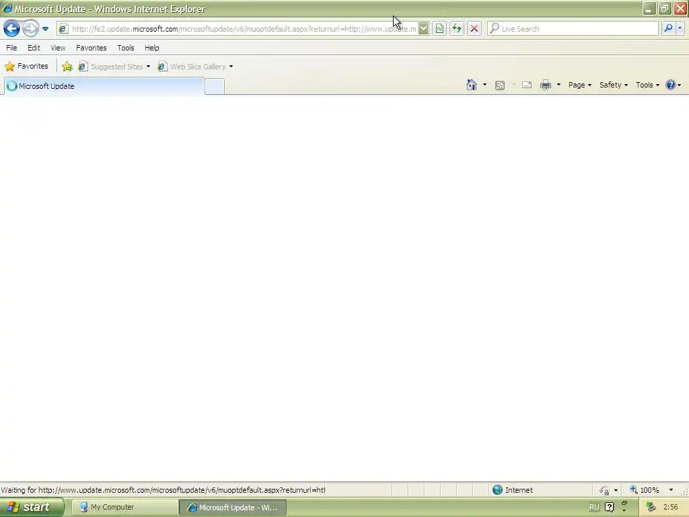Expand the Suggested Sites dropdown arrow
The height and width of the screenshot is (517, 689).
[148, 67]
